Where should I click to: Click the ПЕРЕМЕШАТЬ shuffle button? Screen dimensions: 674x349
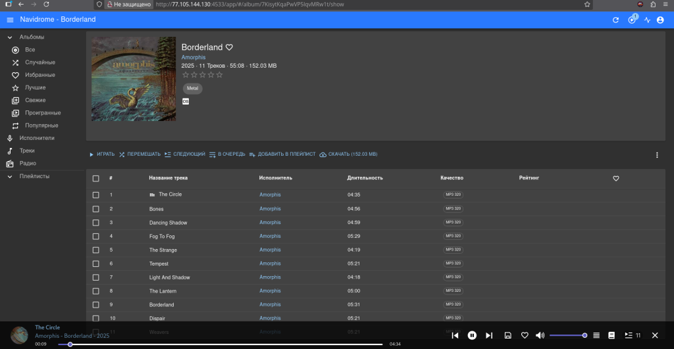click(x=140, y=154)
